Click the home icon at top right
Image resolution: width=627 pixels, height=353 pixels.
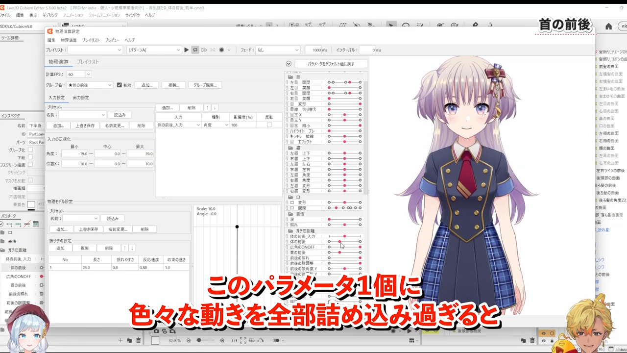pyautogui.click(x=608, y=26)
